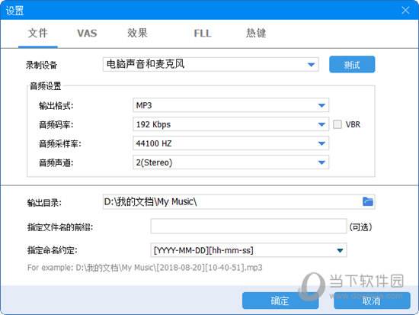Expand the 指定命名约定 format dropdown
The width and height of the screenshot is (419, 315).
tap(249, 250)
